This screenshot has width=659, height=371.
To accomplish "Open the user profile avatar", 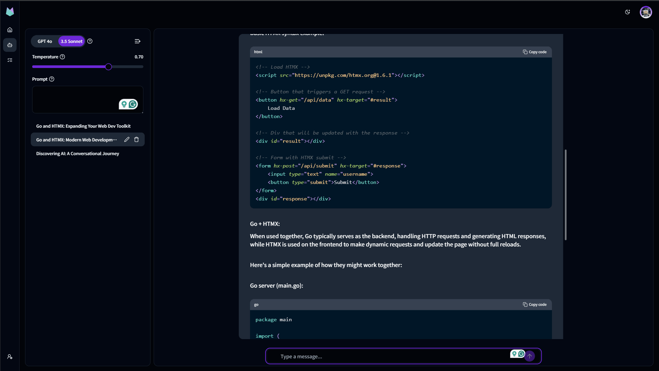I will click(646, 12).
